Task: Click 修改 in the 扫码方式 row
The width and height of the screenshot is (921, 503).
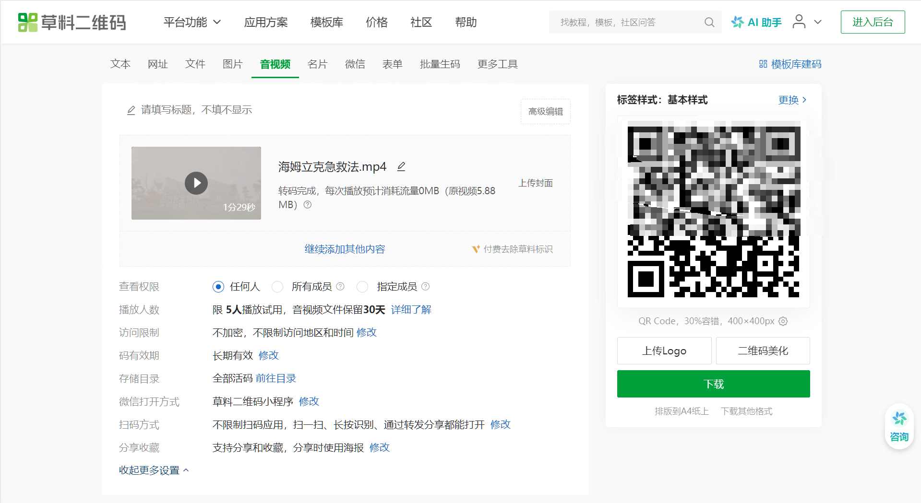Action: tap(501, 425)
